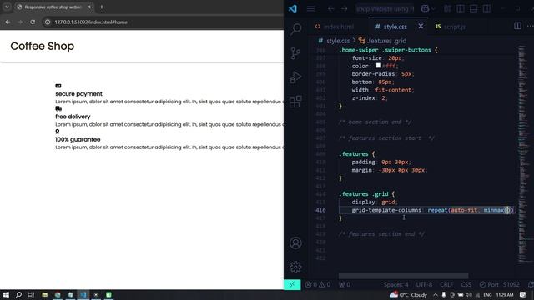Click the free delivery heading
The height and width of the screenshot is (300, 534).
coord(73,117)
